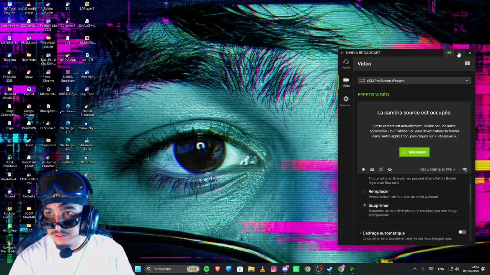Image resolution: width=490 pixels, height=275 pixels.
Task: Close the NVIDIA Broadcast window
Action: tap(470, 53)
